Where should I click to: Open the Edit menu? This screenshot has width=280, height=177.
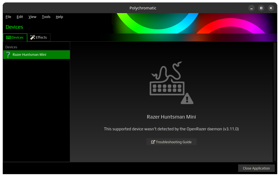click(20, 17)
